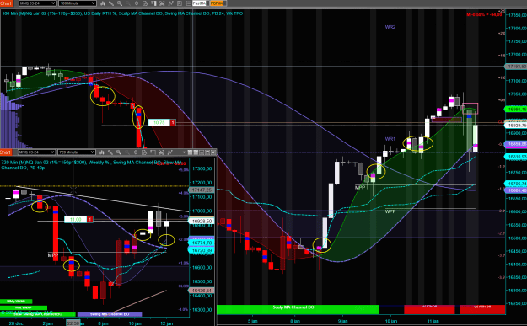The image size is (527, 326).
Task: Click the 17300,00 price label in 720 Minute scale
Action: 202,168
